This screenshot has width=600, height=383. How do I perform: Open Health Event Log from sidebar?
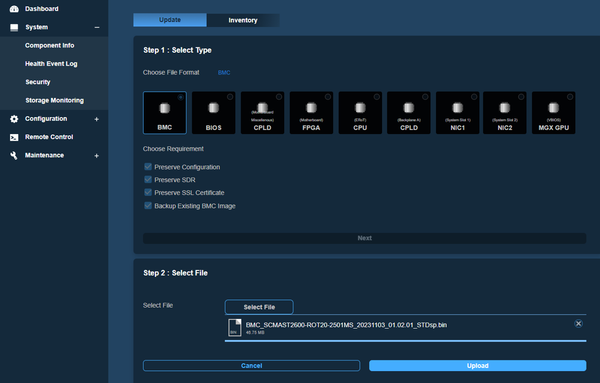[51, 64]
